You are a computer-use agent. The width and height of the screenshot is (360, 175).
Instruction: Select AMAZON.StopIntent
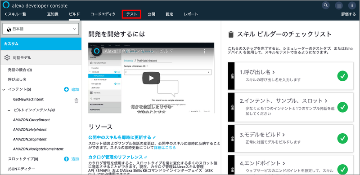30,139
